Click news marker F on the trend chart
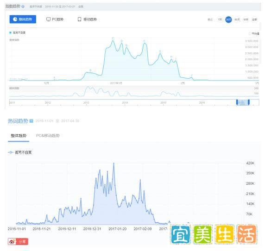The image size is (265, 251). [x=144, y=41]
